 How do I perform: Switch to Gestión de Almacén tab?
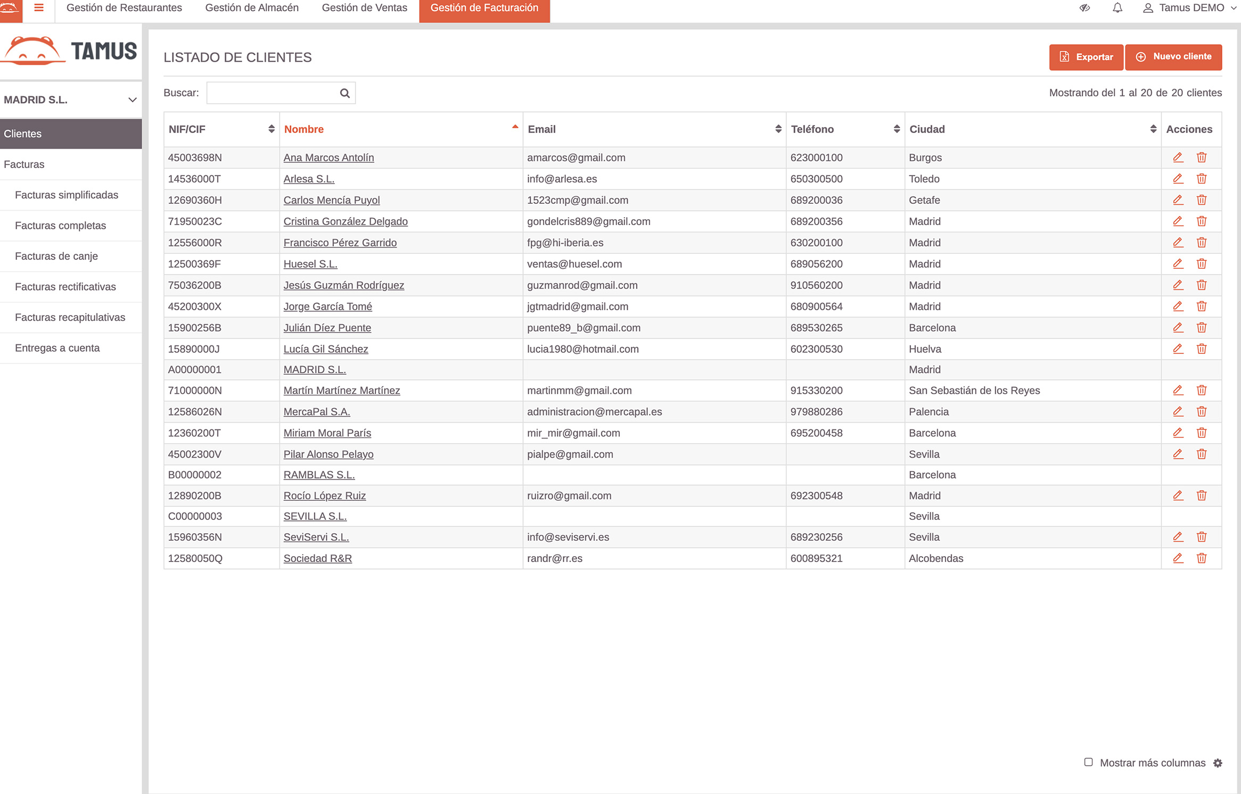(252, 8)
